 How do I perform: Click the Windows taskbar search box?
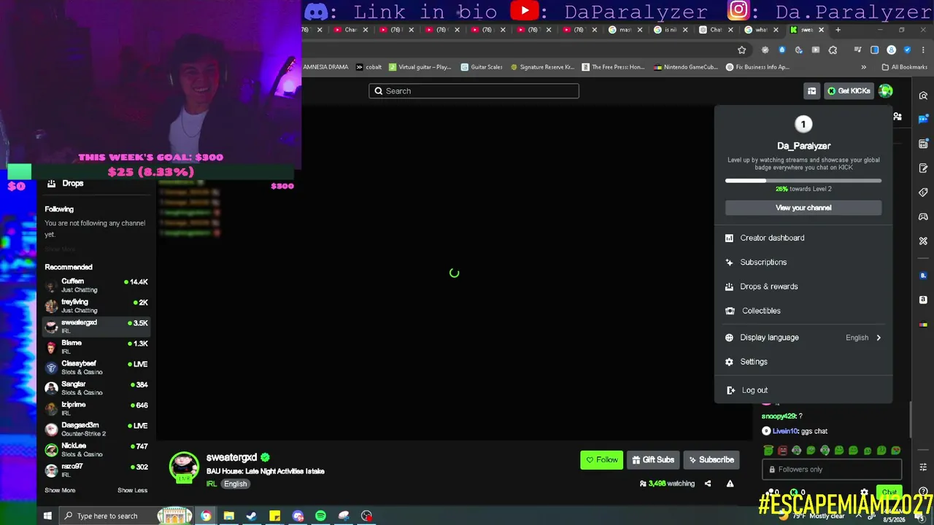point(107,516)
